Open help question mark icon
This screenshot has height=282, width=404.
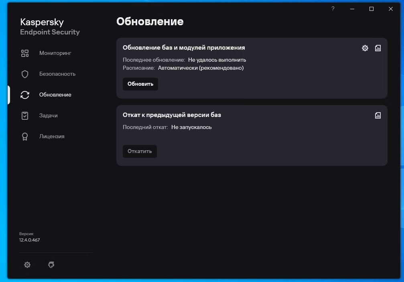(x=333, y=9)
